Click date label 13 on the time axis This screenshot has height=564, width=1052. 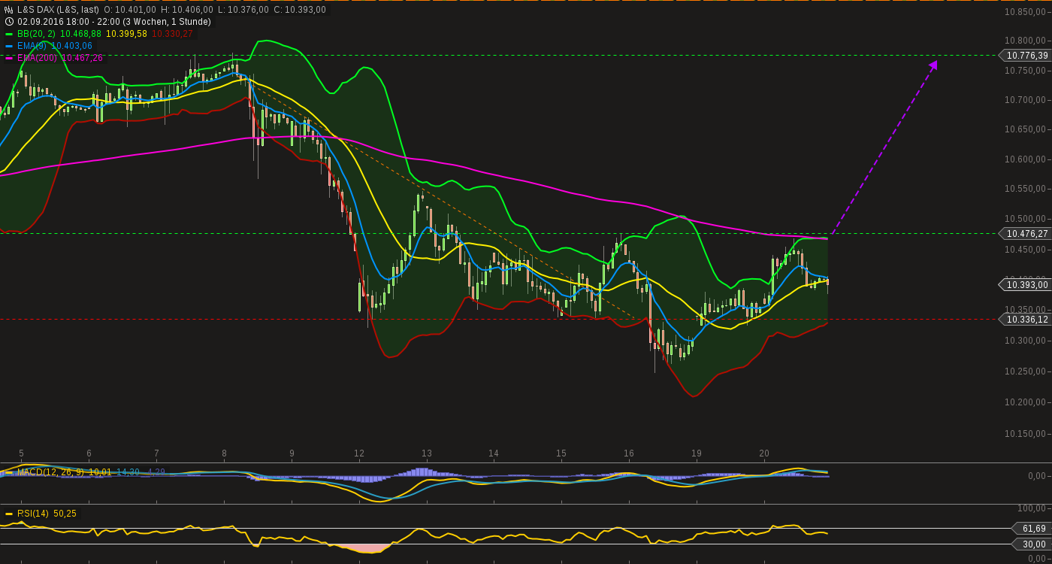427,453
